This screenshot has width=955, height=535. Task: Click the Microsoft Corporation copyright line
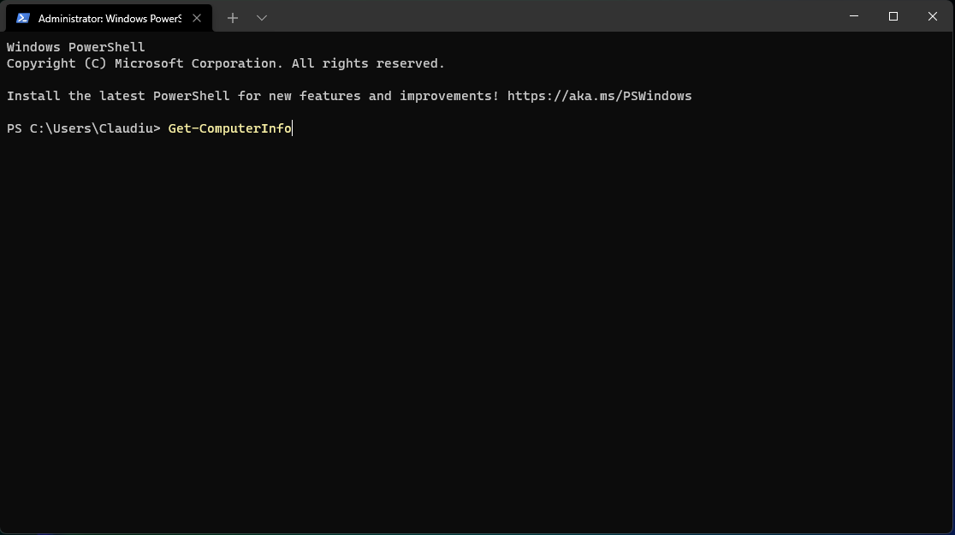(225, 62)
